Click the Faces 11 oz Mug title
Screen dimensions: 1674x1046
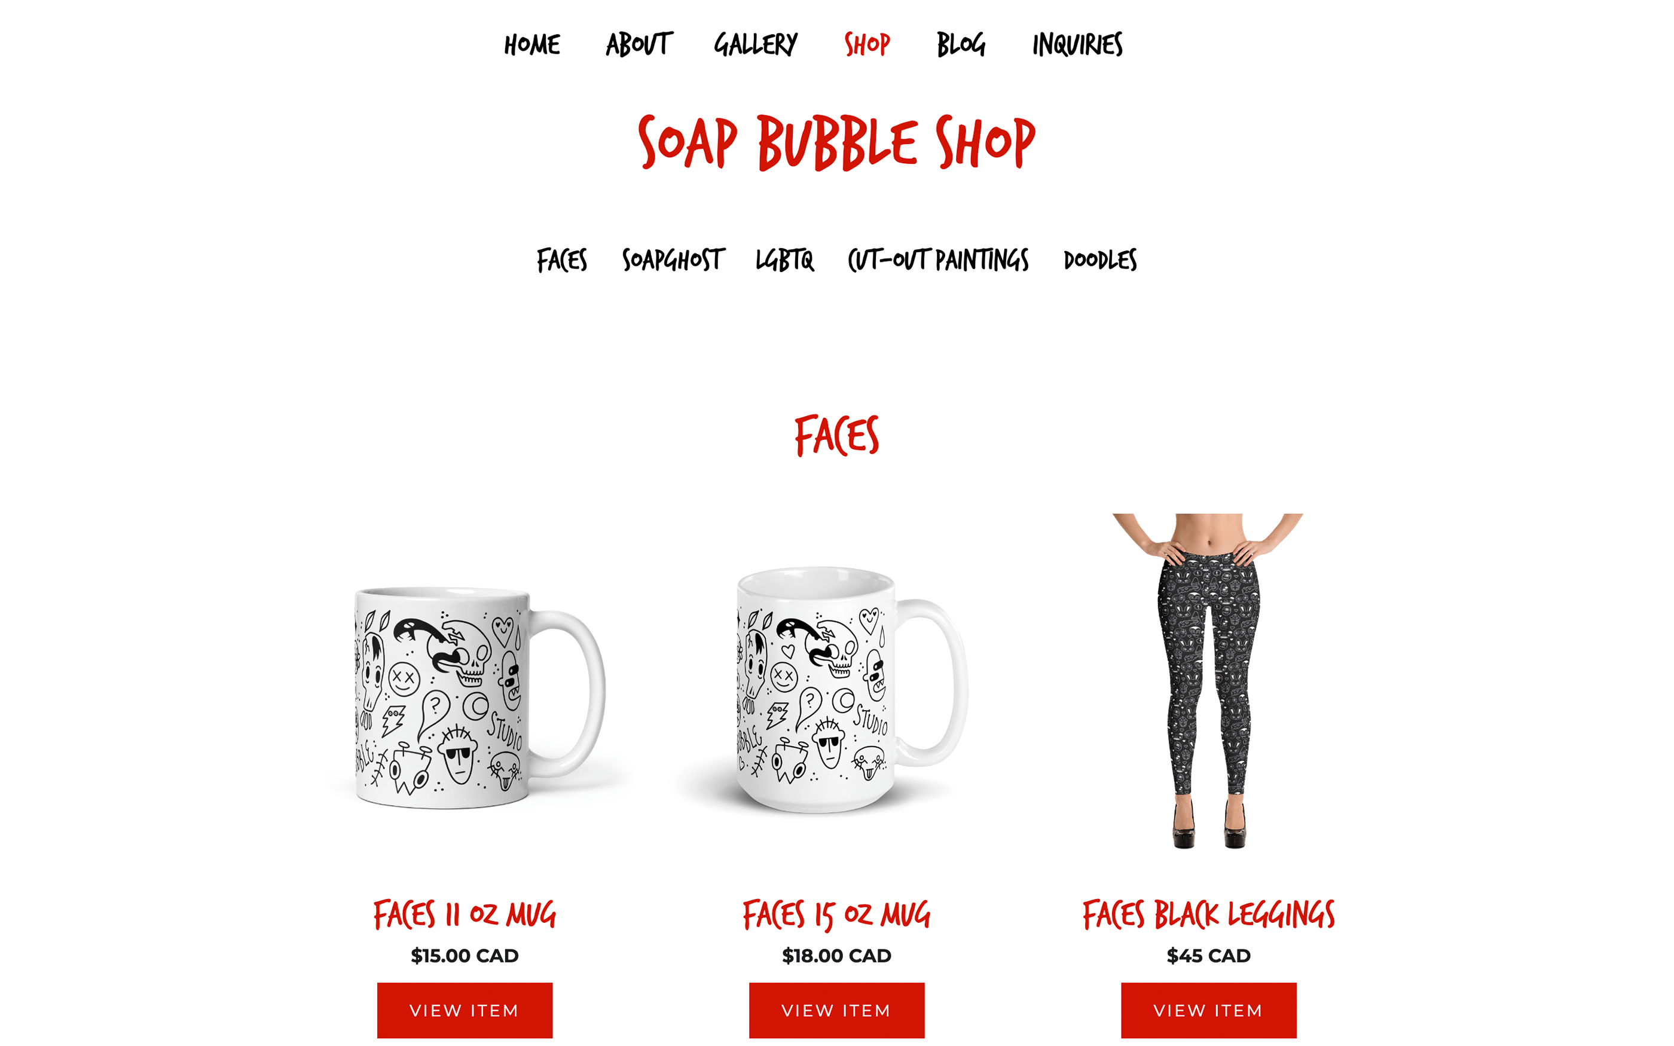point(465,915)
